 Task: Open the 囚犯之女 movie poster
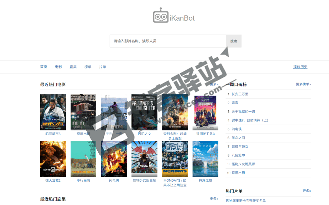[144, 112]
